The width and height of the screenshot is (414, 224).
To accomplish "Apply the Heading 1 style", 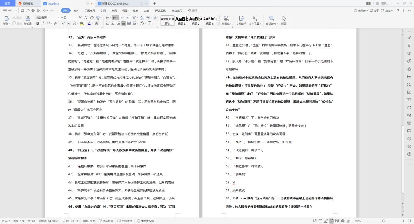I will tap(182, 20).
